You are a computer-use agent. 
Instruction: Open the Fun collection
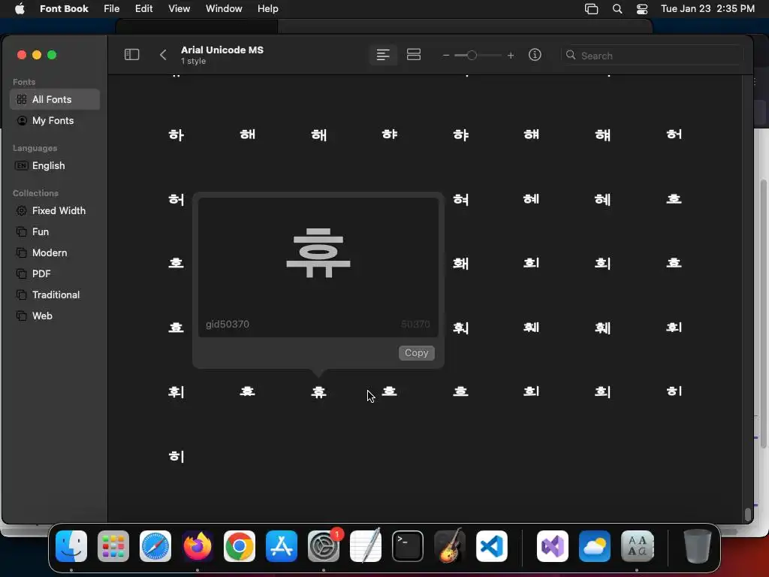(x=54, y=232)
